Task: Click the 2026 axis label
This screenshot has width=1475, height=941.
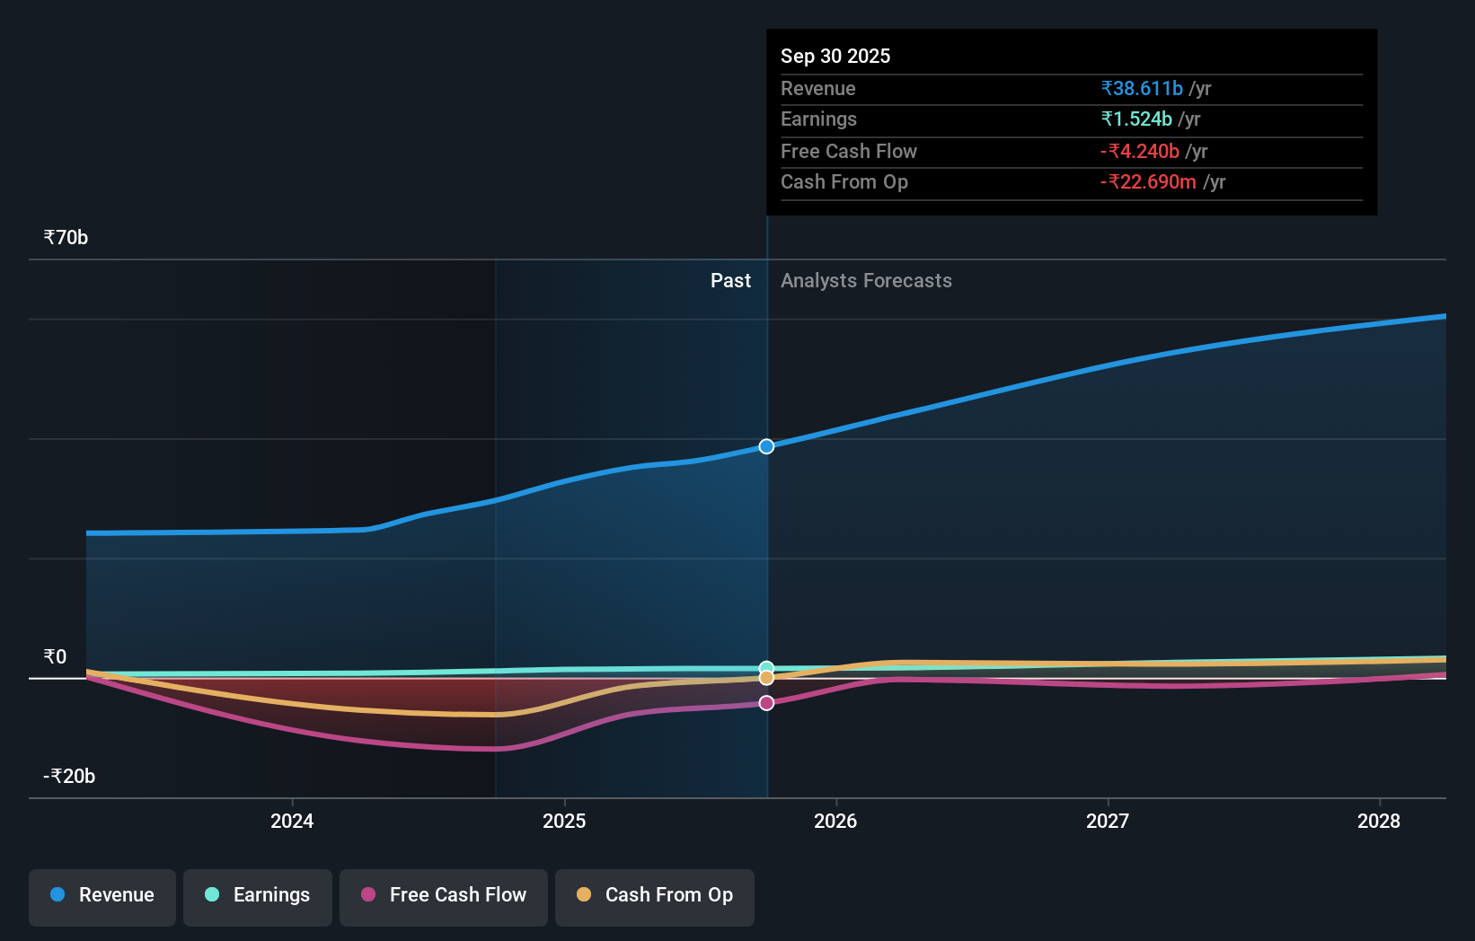Action: (x=835, y=821)
